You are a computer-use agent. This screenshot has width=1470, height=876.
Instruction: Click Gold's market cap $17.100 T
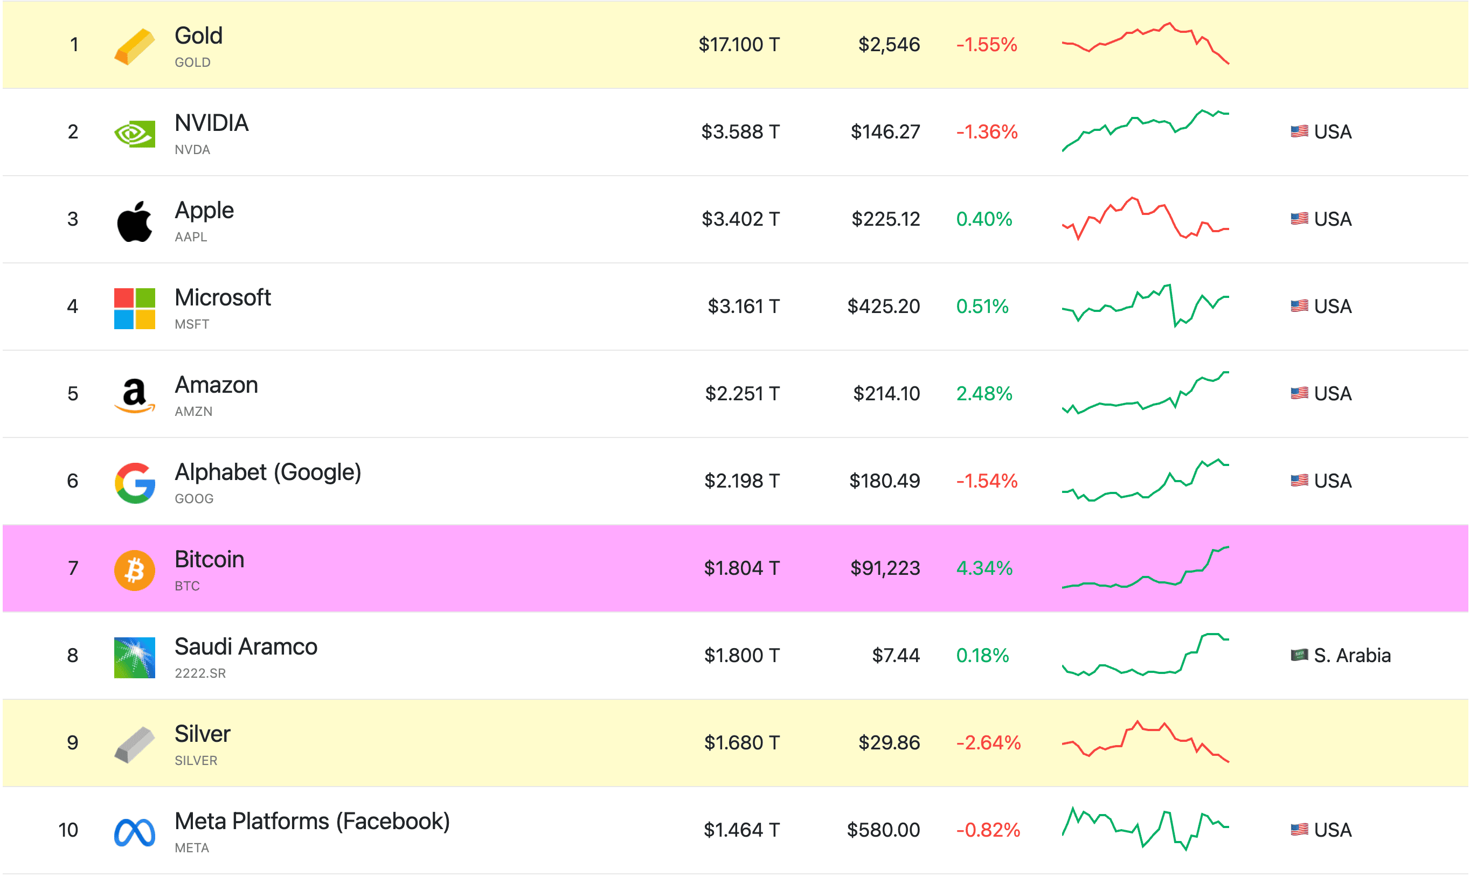739,44
